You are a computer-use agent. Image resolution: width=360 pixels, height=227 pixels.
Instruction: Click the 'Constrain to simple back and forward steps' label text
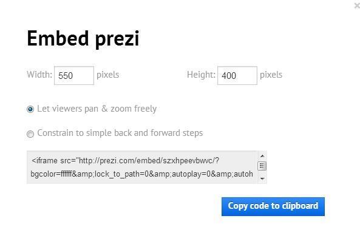120,133
